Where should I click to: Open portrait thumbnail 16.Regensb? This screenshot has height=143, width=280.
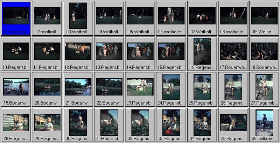[x=202, y=51]
